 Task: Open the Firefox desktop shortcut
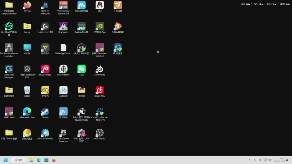click(x=27, y=7)
